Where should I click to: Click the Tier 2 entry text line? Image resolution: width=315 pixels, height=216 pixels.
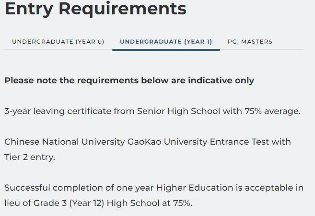[x=30, y=157]
